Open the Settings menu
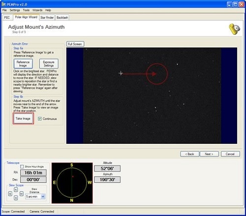This screenshot has width=246, height=216. point(15,10)
